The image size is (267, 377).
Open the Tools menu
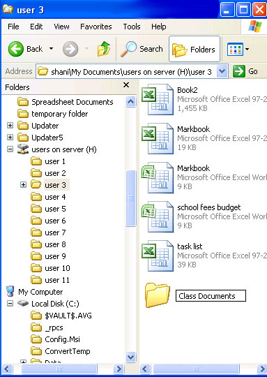click(x=132, y=27)
